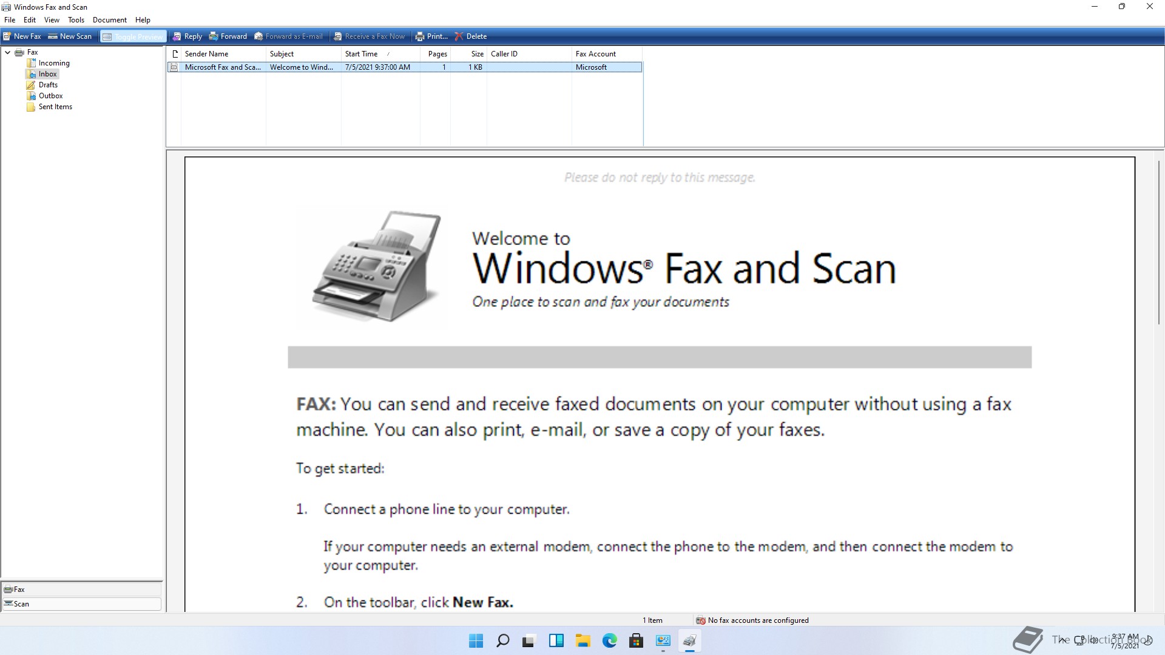Viewport: 1165px width, 655px height.
Task: Select the Fax root tree item
Action: pos(33,52)
